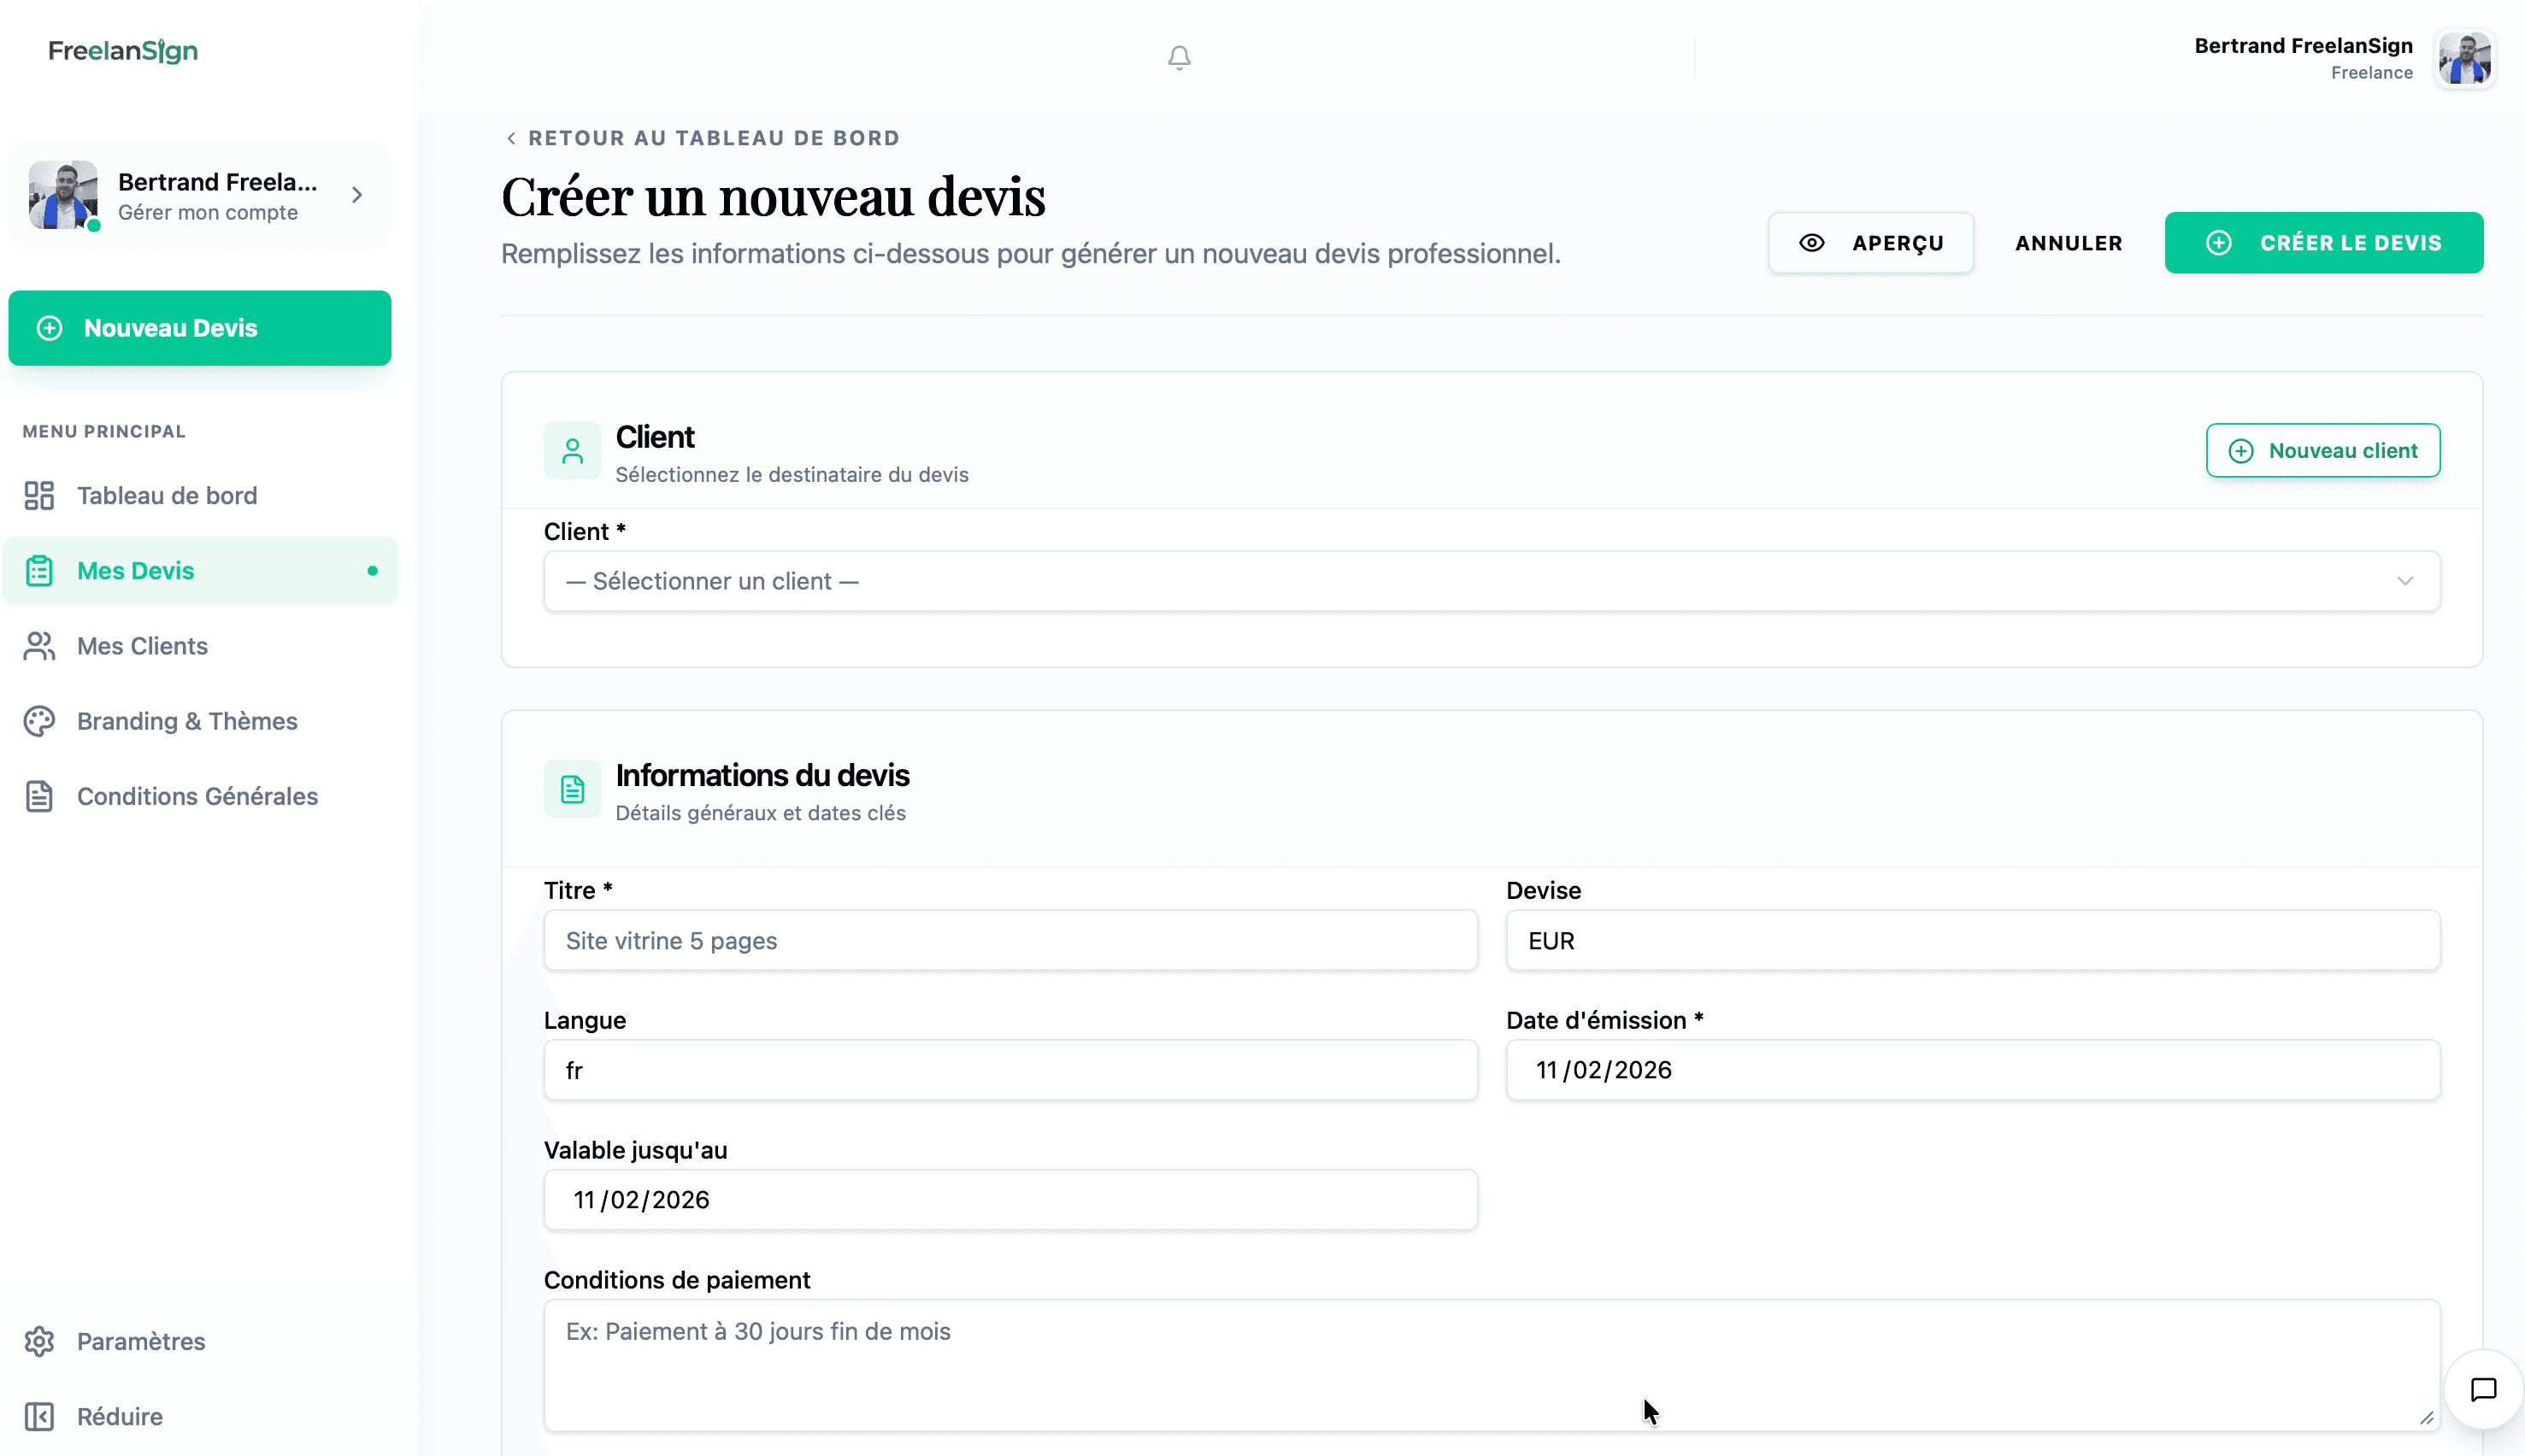Click the Date d'émission date field
The height and width of the screenshot is (1456, 2525).
point(1972,1070)
